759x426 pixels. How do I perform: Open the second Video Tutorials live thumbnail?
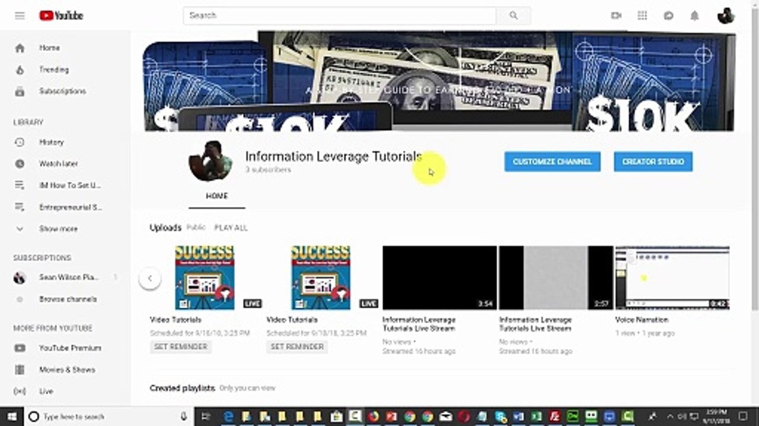click(321, 277)
